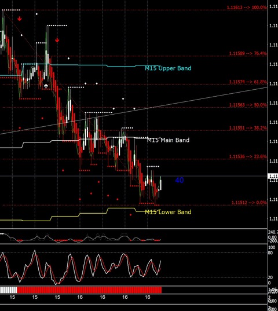The height and width of the screenshot is (311, 278).
Task: Click the white up arrow signal on chart
Action: (x=46, y=86)
